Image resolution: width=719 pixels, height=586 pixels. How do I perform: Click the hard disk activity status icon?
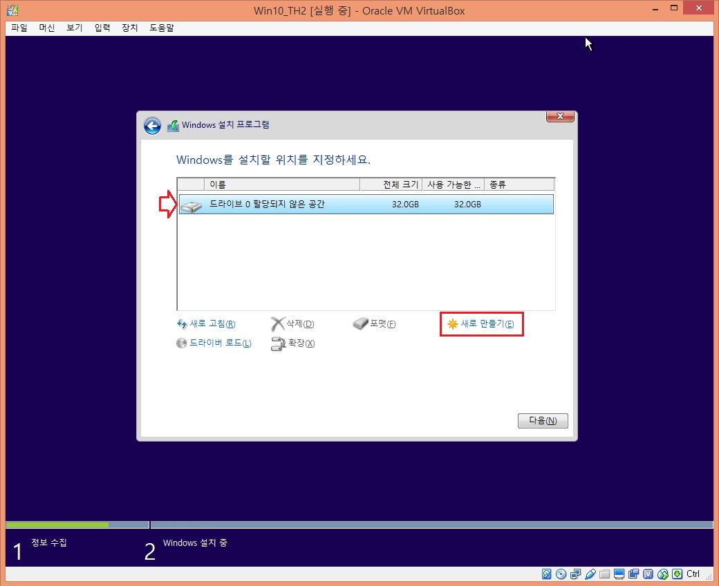point(546,574)
